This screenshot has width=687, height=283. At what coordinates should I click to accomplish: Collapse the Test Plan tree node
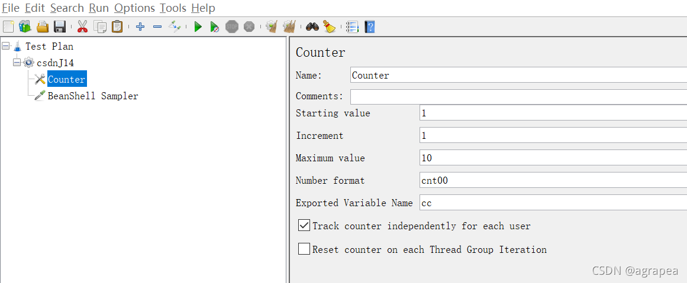pyautogui.click(x=6, y=46)
